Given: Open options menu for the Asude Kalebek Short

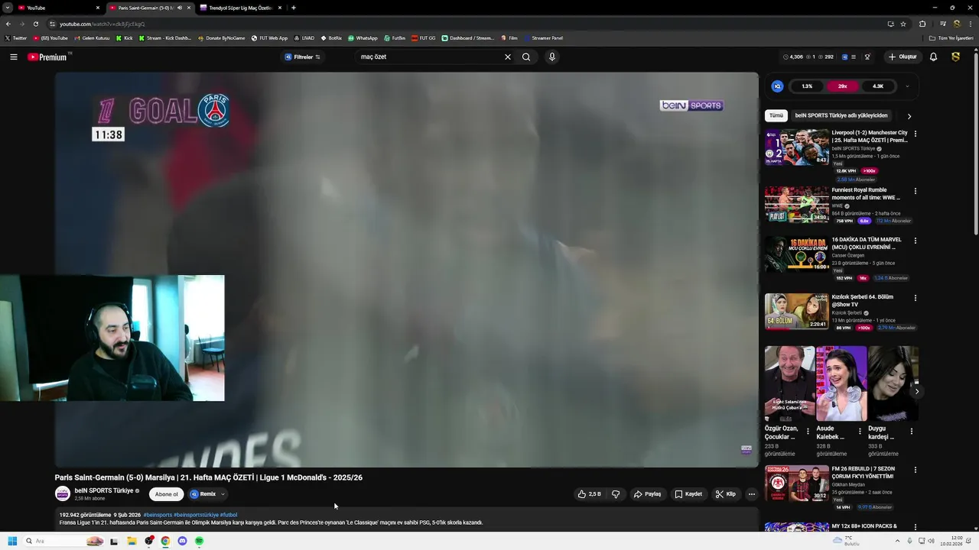Looking at the screenshot, I should [859, 432].
